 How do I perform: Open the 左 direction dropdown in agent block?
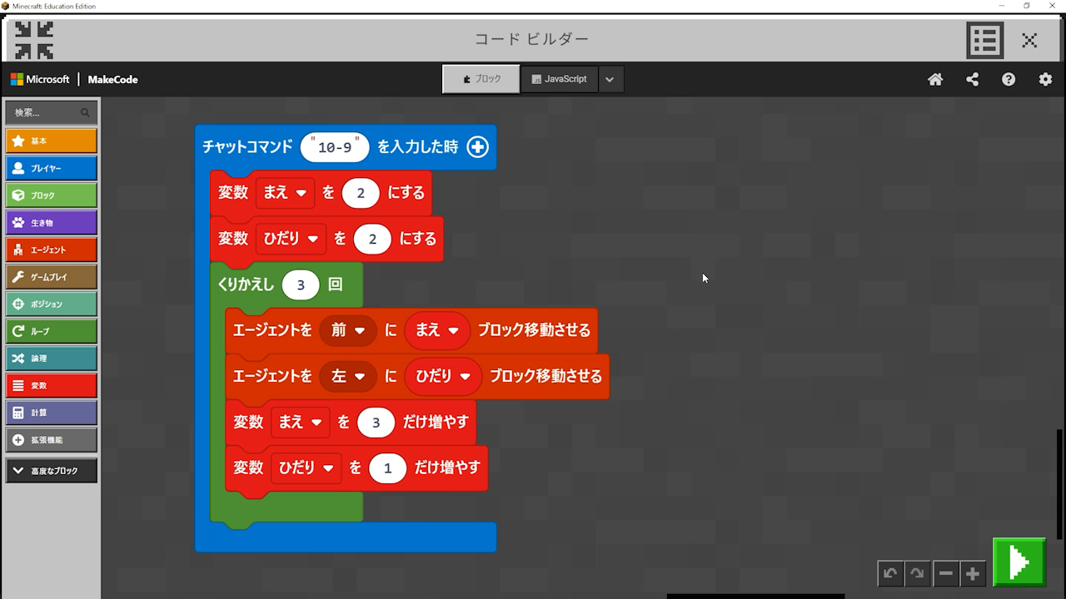click(x=348, y=376)
